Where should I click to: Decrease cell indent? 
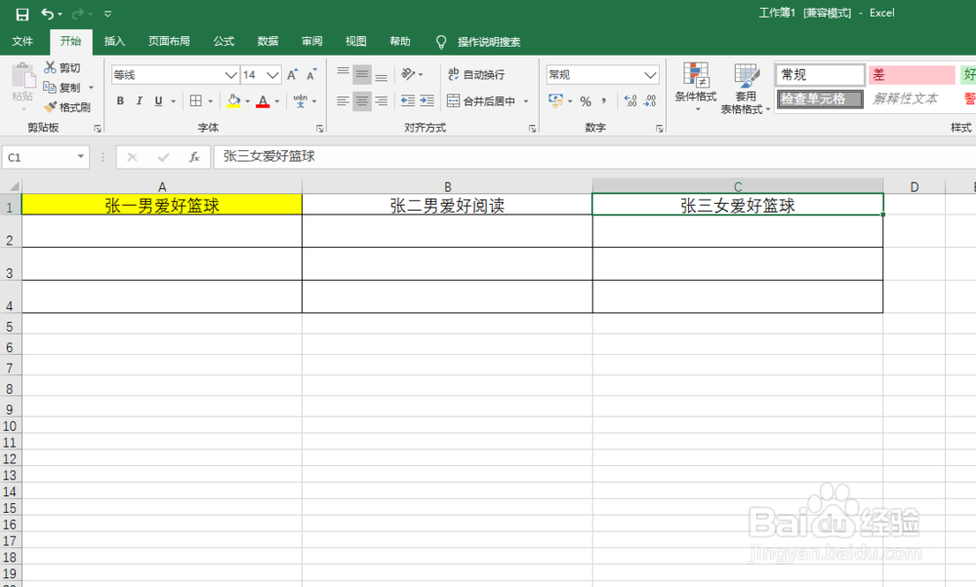click(x=408, y=100)
